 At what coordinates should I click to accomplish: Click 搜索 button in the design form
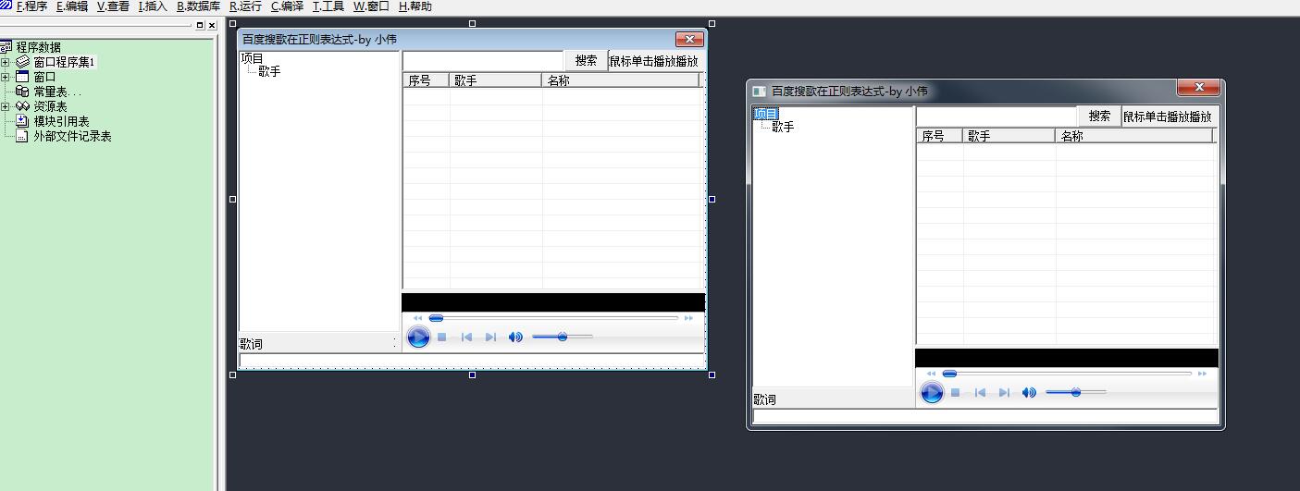pos(586,60)
